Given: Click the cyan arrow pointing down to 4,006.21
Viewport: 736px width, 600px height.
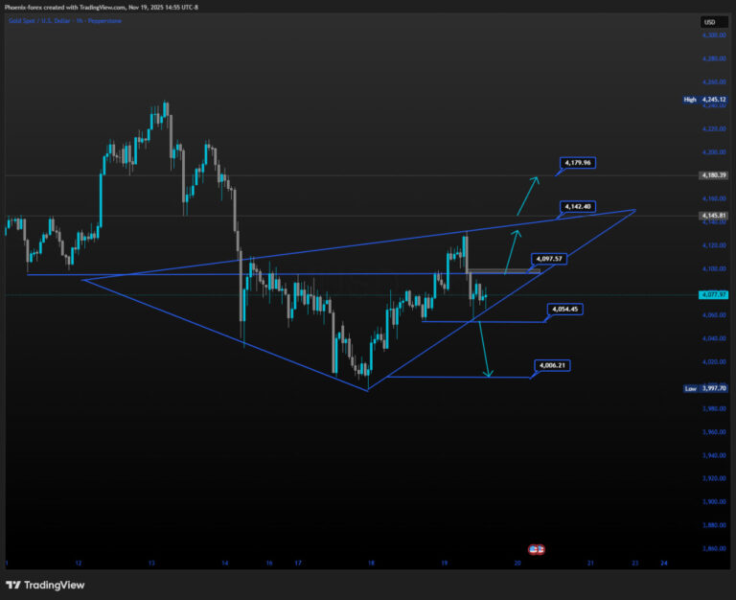Looking at the screenshot, I should [x=485, y=351].
